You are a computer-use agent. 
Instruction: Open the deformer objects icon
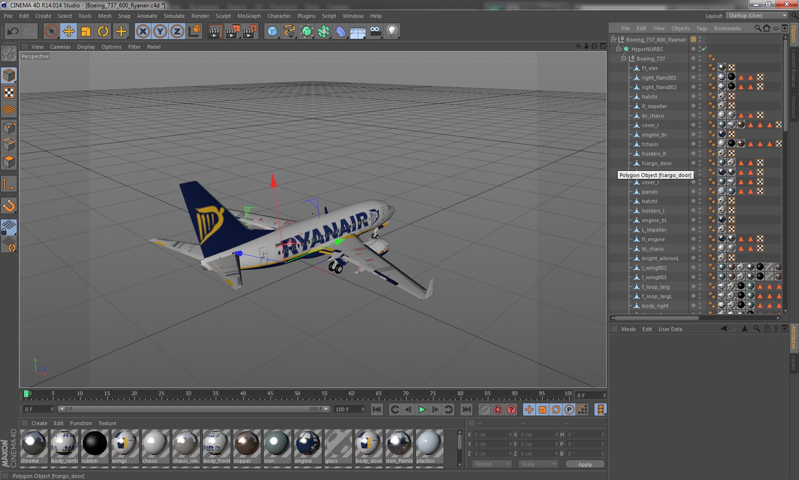341,31
